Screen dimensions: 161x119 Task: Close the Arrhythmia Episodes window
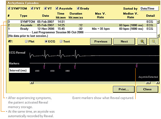tap(147, 89)
